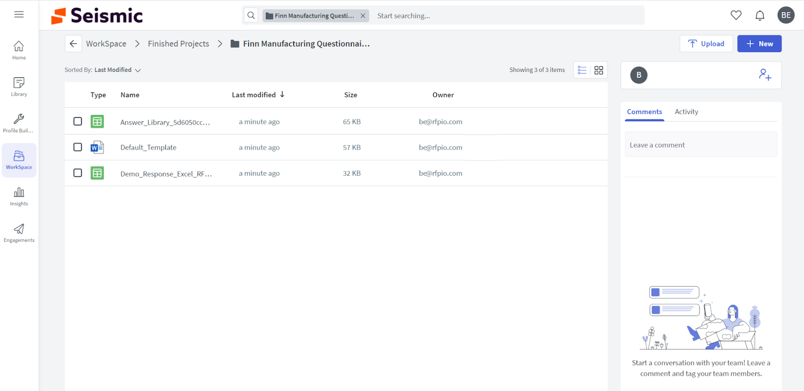The width and height of the screenshot is (804, 391).
Task: Click the Seismic logo
Action: tap(97, 16)
